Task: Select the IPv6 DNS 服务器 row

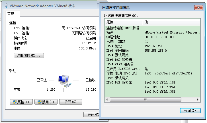Action: click(x=153, y=82)
